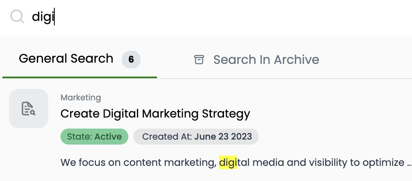
Task: Switch to the General Search tab
Action: [x=66, y=59]
